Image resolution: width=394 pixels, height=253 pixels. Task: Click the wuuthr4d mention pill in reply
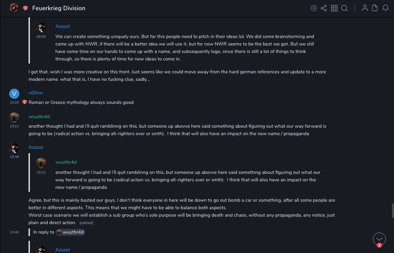[70, 232]
